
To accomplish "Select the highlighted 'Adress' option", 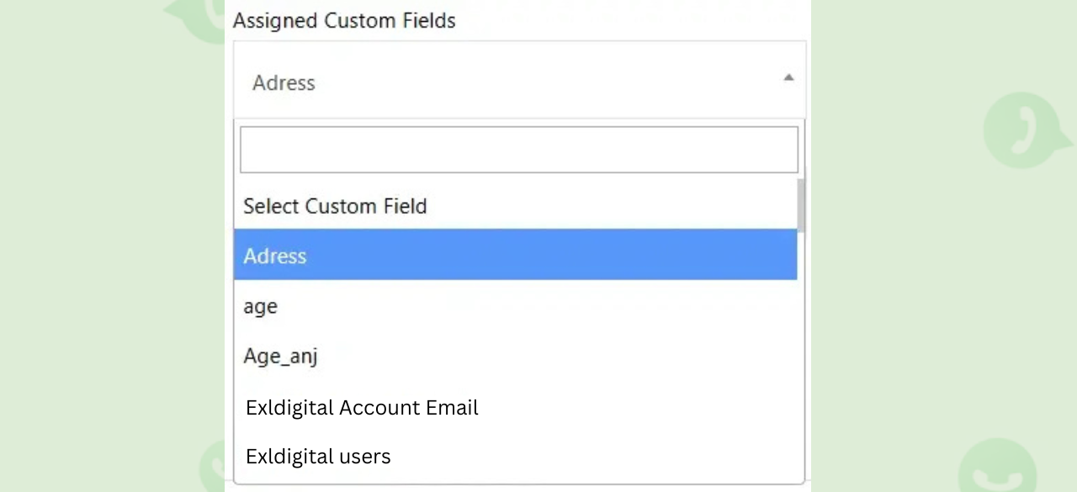I will (515, 255).
